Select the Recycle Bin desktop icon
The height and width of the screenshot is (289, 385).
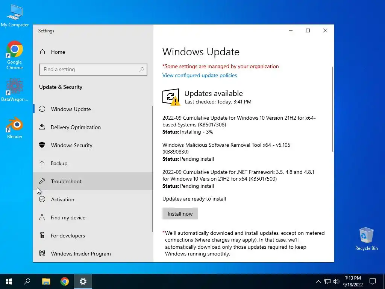(x=366, y=239)
